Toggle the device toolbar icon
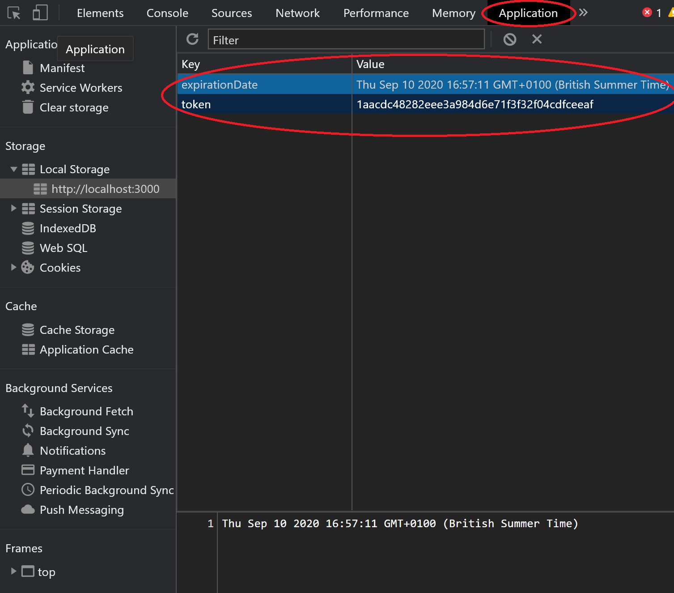674x593 pixels. [x=40, y=13]
